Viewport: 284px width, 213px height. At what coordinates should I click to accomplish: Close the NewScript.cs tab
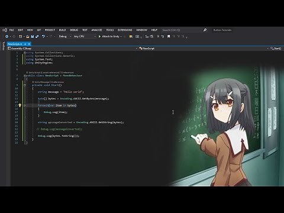pyautogui.click(x=29, y=44)
